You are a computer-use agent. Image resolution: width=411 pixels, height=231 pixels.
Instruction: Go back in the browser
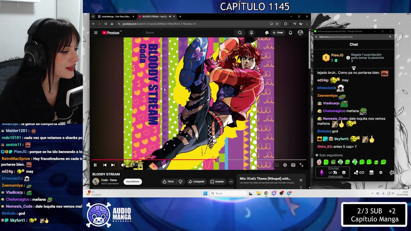coord(93,24)
